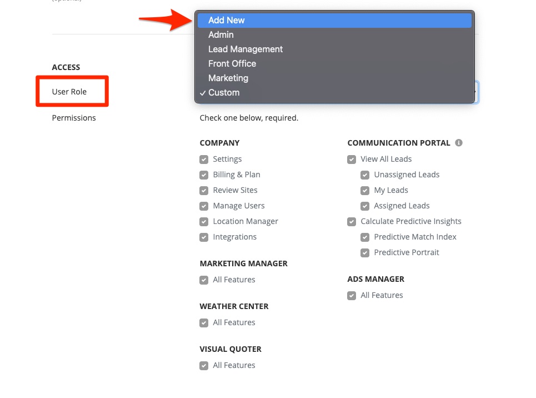
Task: Click the Communication Portal info icon
Action: coord(459,143)
